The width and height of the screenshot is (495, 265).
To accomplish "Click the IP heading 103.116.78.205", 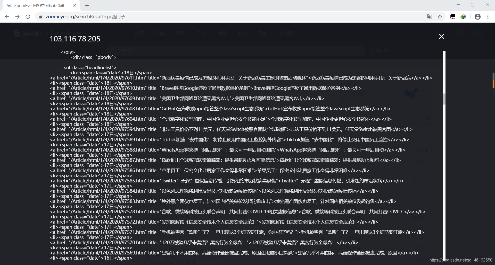I will [75, 39].
